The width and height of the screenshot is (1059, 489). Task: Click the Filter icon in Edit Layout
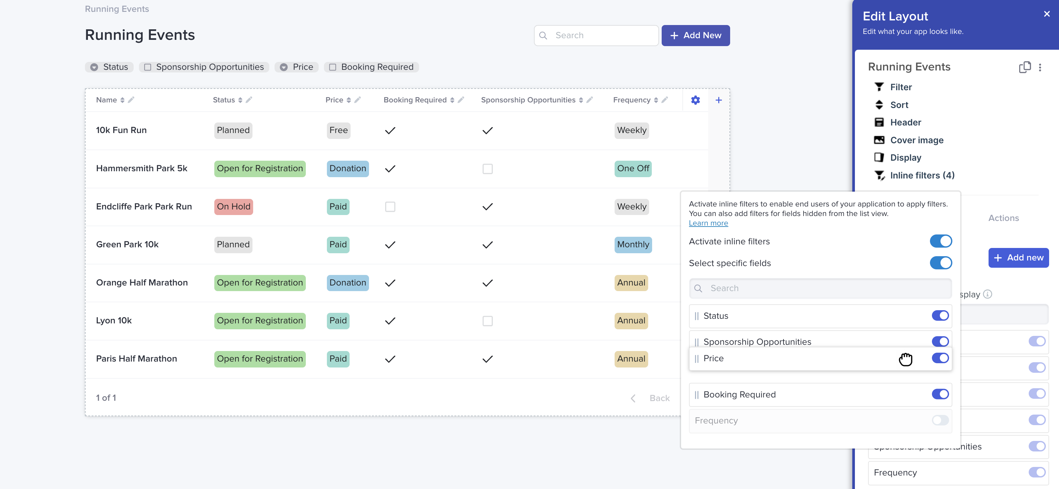point(879,87)
